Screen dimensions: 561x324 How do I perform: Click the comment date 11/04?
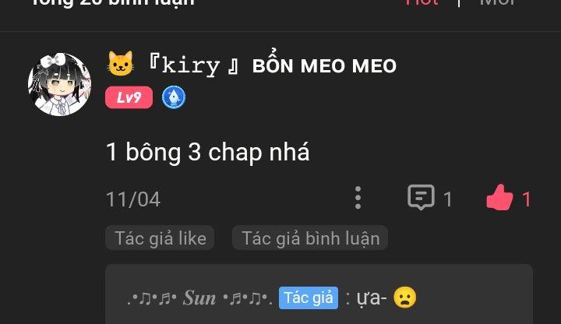[x=133, y=199]
